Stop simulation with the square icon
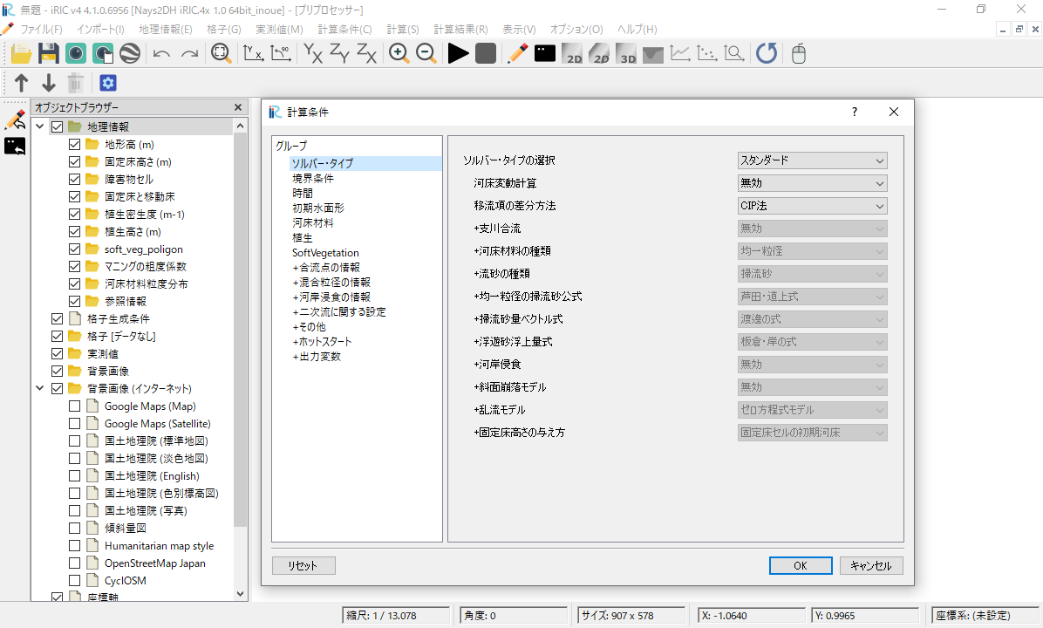 point(486,53)
